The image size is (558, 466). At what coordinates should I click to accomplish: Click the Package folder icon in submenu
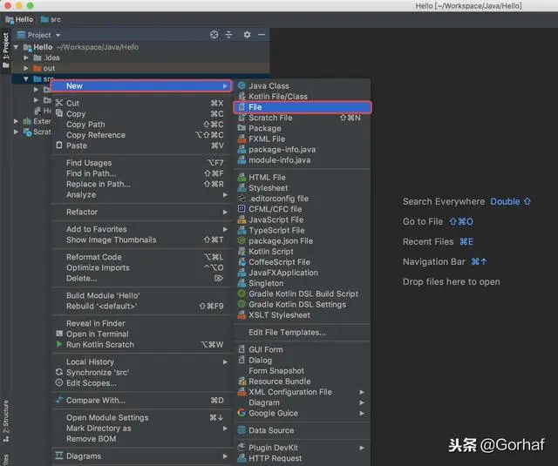[242, 128]
